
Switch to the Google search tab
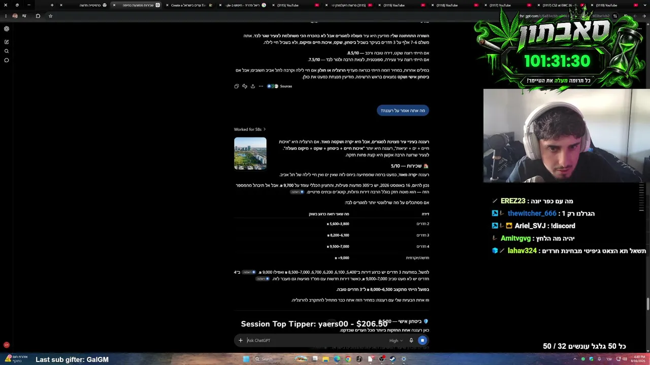pos(243,5)
